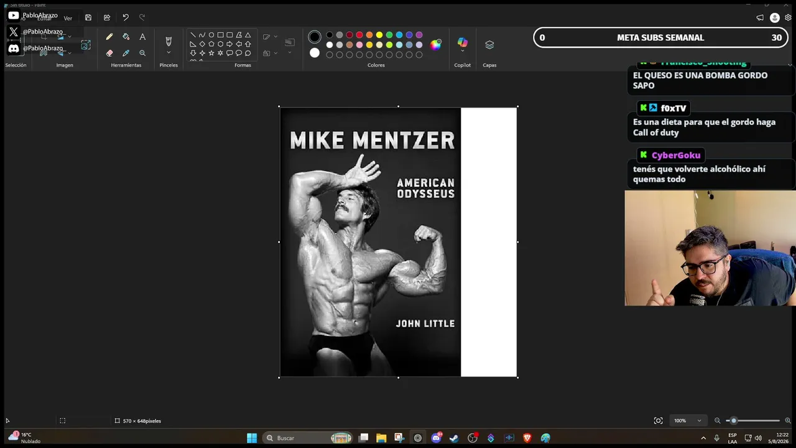Select the right arrow shape

229,44
